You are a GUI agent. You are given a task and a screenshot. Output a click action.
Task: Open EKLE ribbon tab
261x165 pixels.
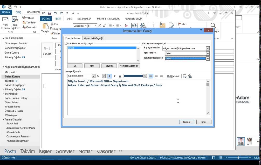(x=69, y=18)
